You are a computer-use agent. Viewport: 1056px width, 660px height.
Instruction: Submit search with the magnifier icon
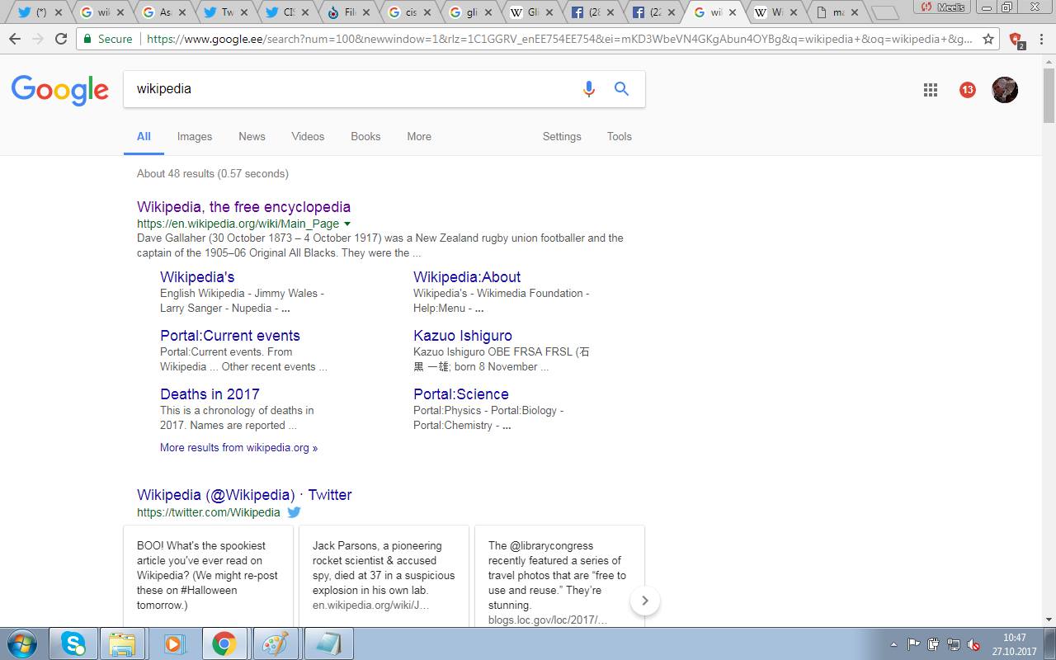pos(621,89)
